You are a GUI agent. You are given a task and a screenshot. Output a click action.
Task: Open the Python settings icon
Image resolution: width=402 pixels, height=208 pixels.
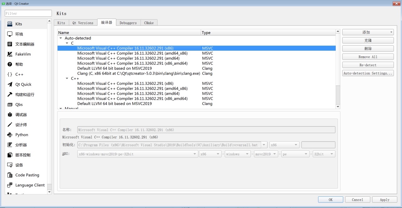tap(10, 135)
